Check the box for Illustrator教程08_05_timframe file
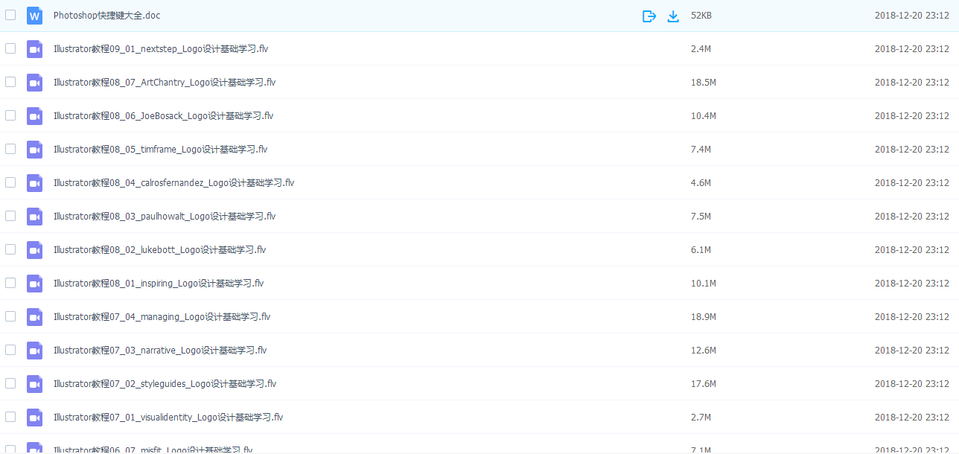This screenshot has height=454, width=959. (x=10, y=149)
